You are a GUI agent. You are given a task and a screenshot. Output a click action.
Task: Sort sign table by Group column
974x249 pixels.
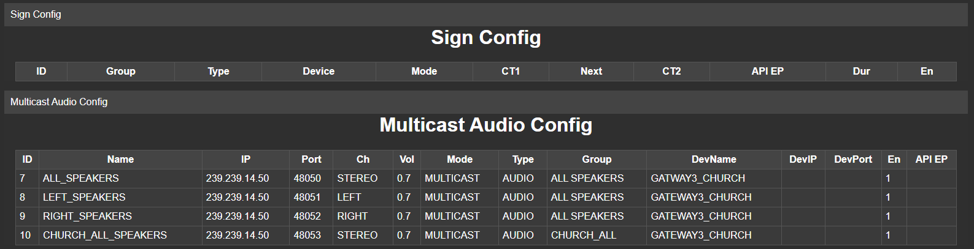click(x=120, y=72)
